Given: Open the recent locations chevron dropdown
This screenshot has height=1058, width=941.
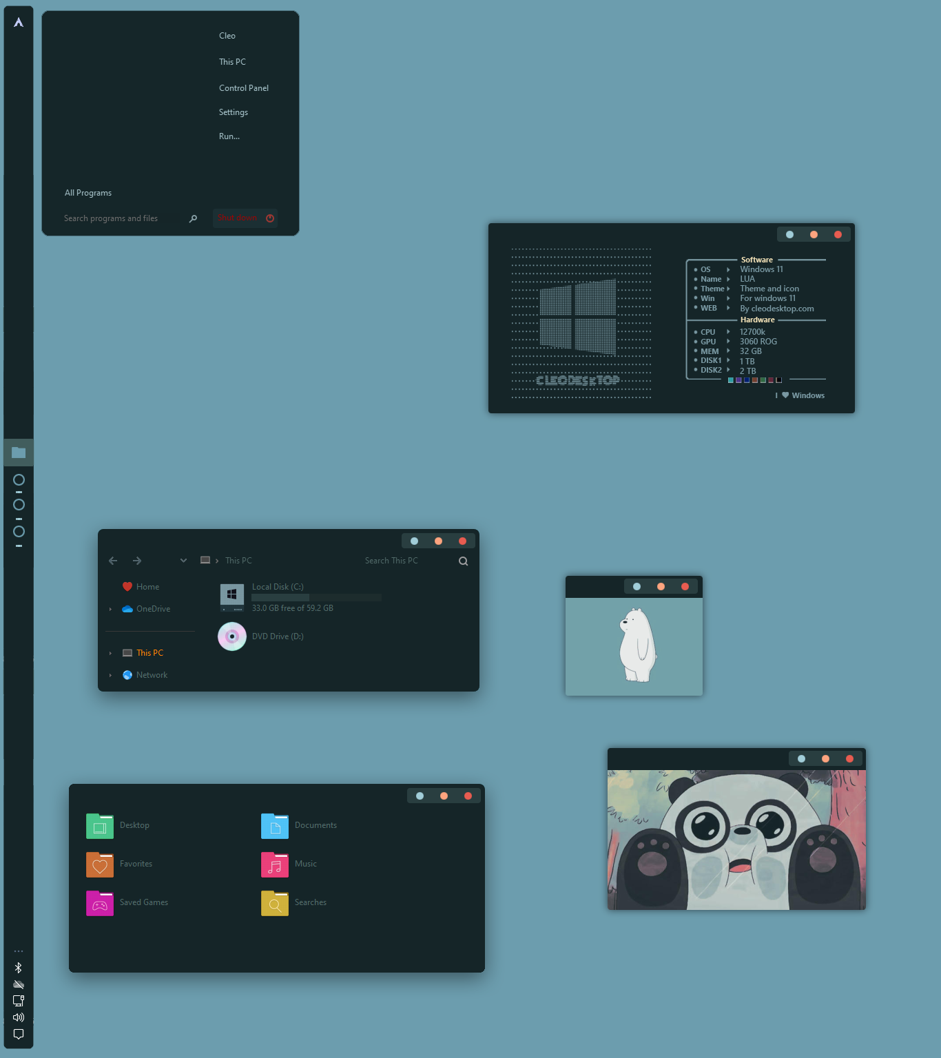Looking at the screenshot, I should (183, 561).
